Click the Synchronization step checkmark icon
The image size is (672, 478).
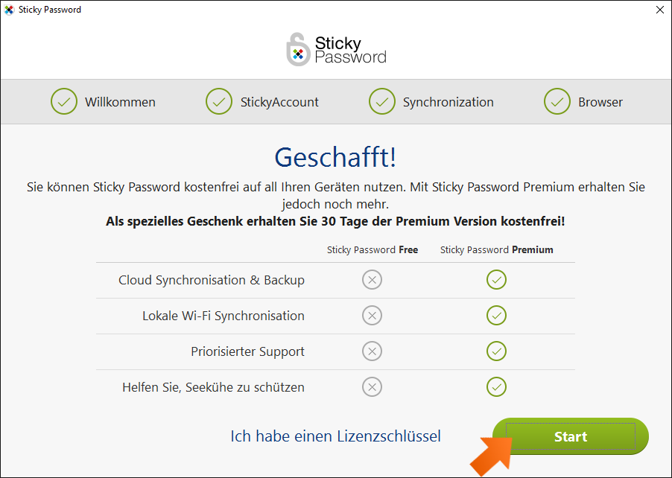[382, 101]
